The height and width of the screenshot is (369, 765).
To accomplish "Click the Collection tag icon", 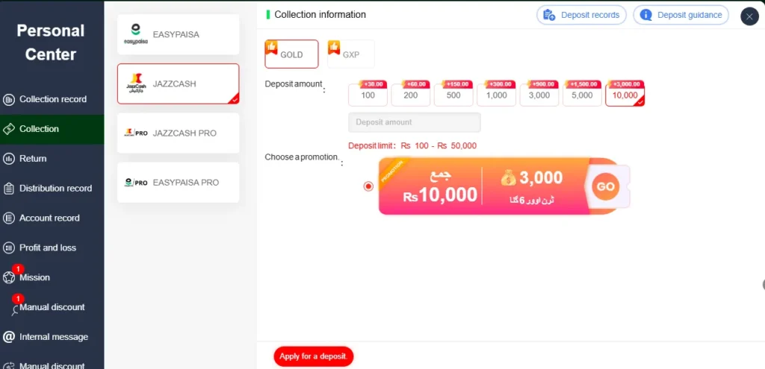I will (x=9, y=129).
